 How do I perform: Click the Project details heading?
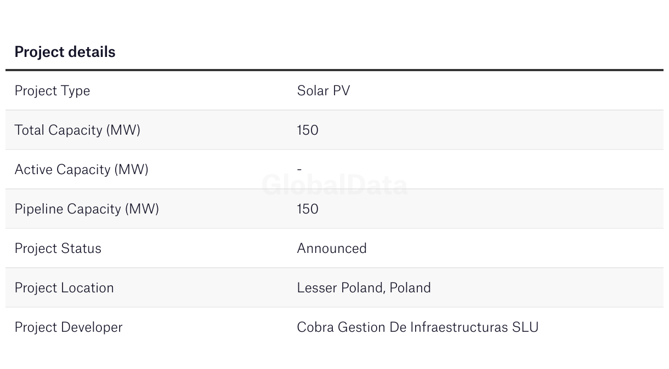coord(65,52)
